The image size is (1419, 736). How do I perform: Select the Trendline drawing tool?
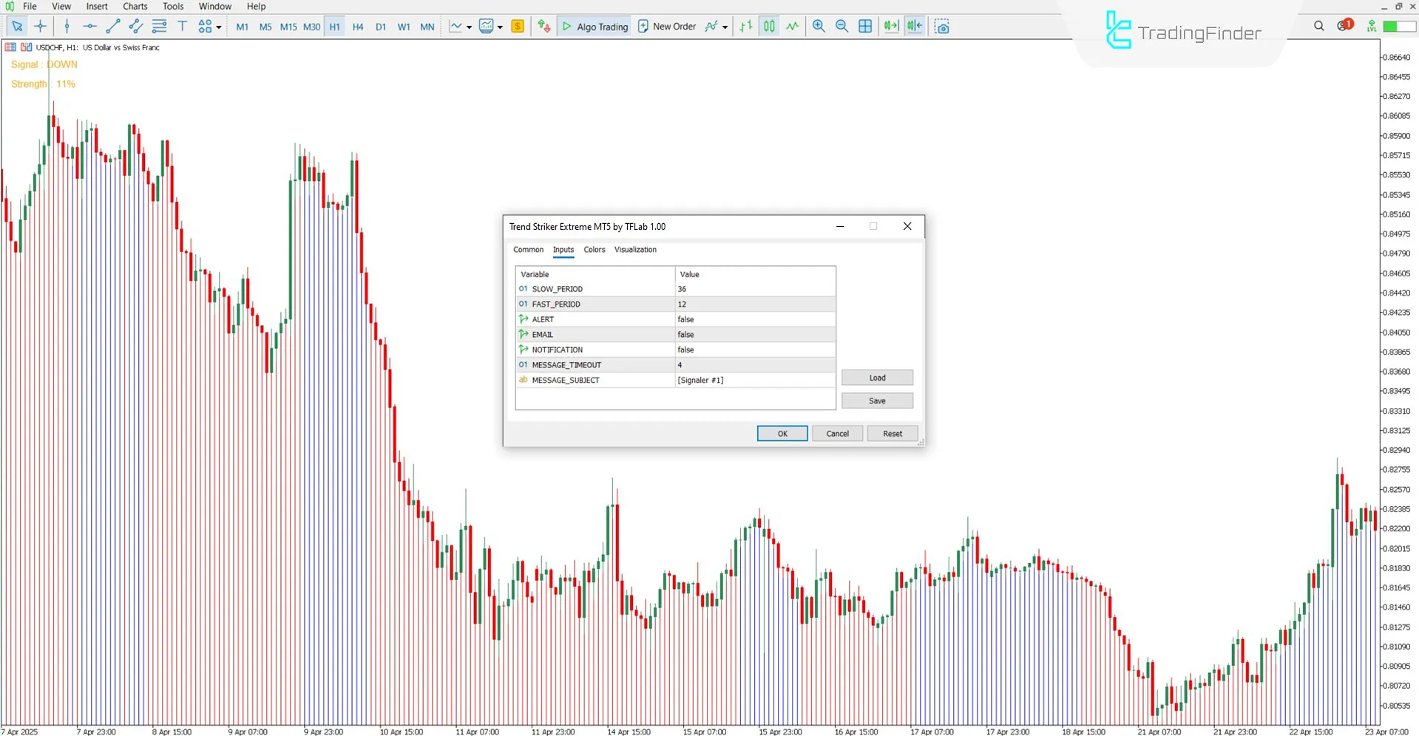112,27
